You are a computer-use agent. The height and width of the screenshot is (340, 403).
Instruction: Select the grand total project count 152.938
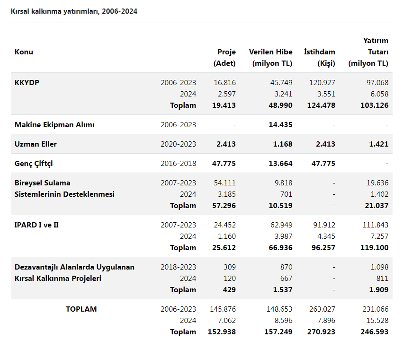[222, 332]
